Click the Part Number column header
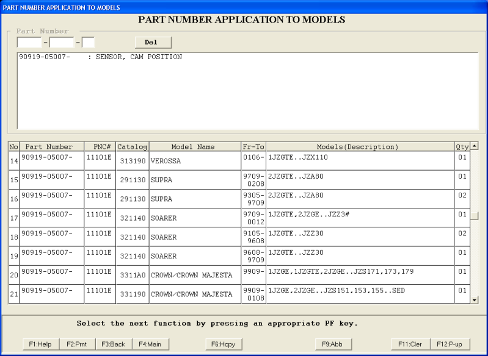Image resolution: width=488 pixels, height=356 pixels. click(x=52, y=147)
